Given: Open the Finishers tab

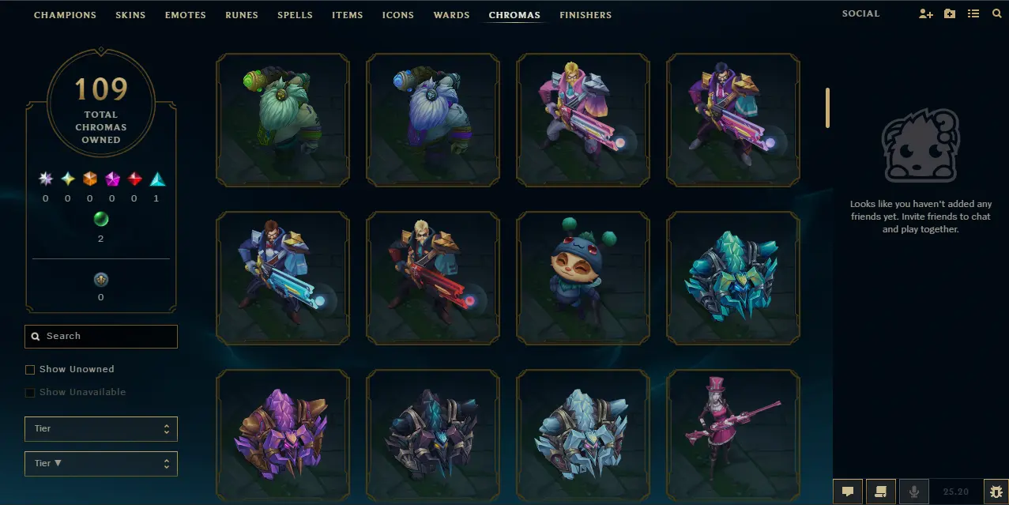Looking at the screenshot, I should [x=585, y=15].
